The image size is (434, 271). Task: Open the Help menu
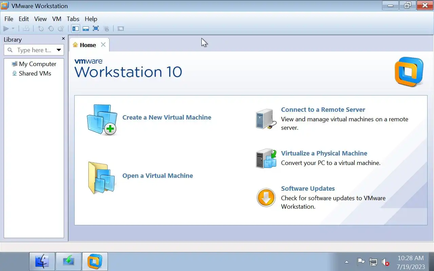coord(91,19)
